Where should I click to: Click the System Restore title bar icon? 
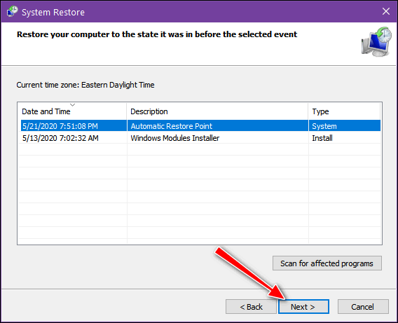(x=12, y=12)
